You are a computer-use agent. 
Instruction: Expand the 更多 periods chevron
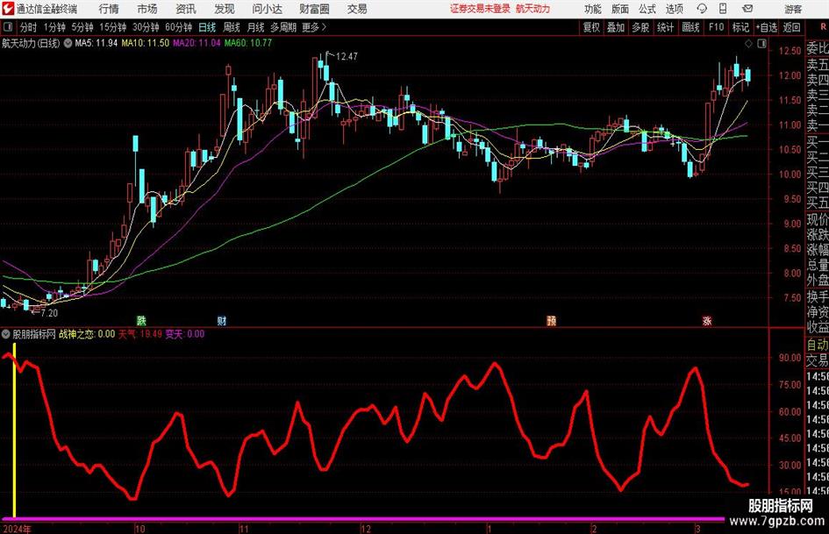coord(324,27)
